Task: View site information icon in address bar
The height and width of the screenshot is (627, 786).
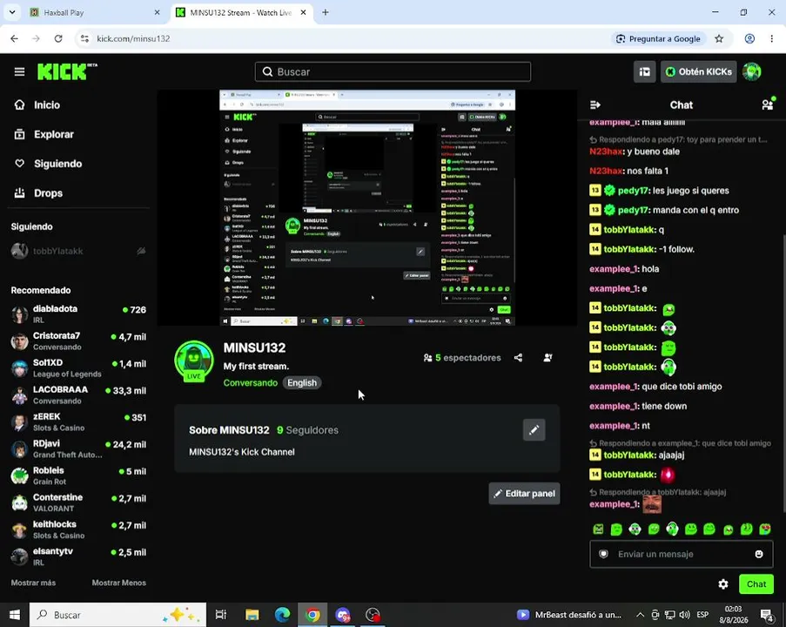Action: 84,38
